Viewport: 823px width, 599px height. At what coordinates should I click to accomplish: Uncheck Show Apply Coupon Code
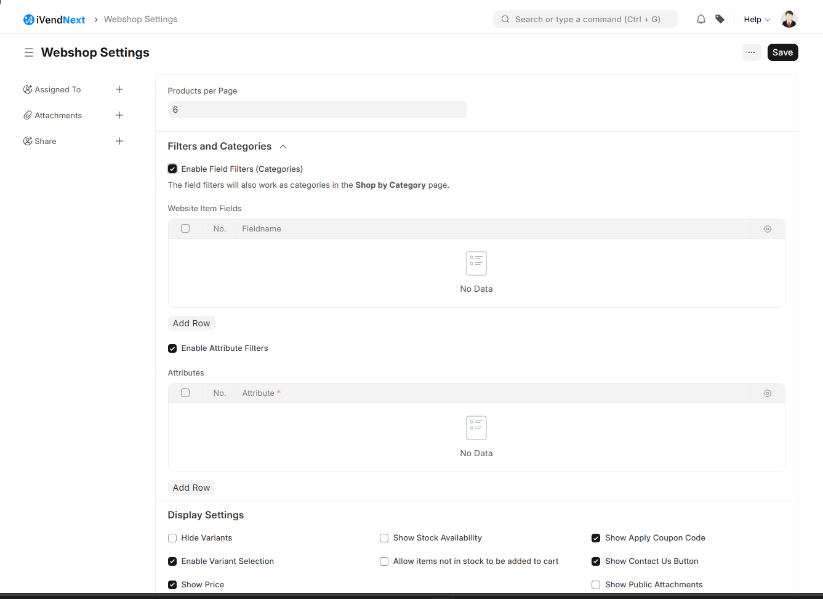click(x=596, y=537)
